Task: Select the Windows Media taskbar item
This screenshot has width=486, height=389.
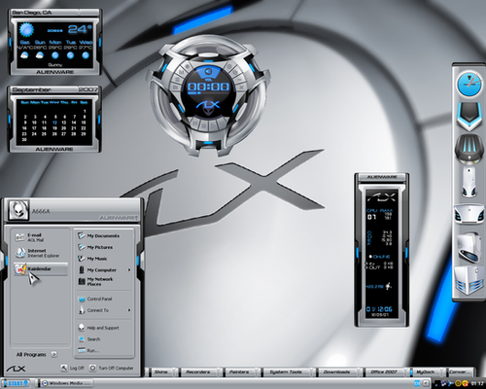Action: [66, 383]
